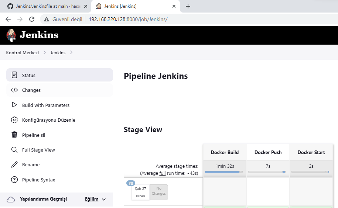Click the Jenkins butler logo icon
This screenshot has width=338, height=208.
pos(11,35)
